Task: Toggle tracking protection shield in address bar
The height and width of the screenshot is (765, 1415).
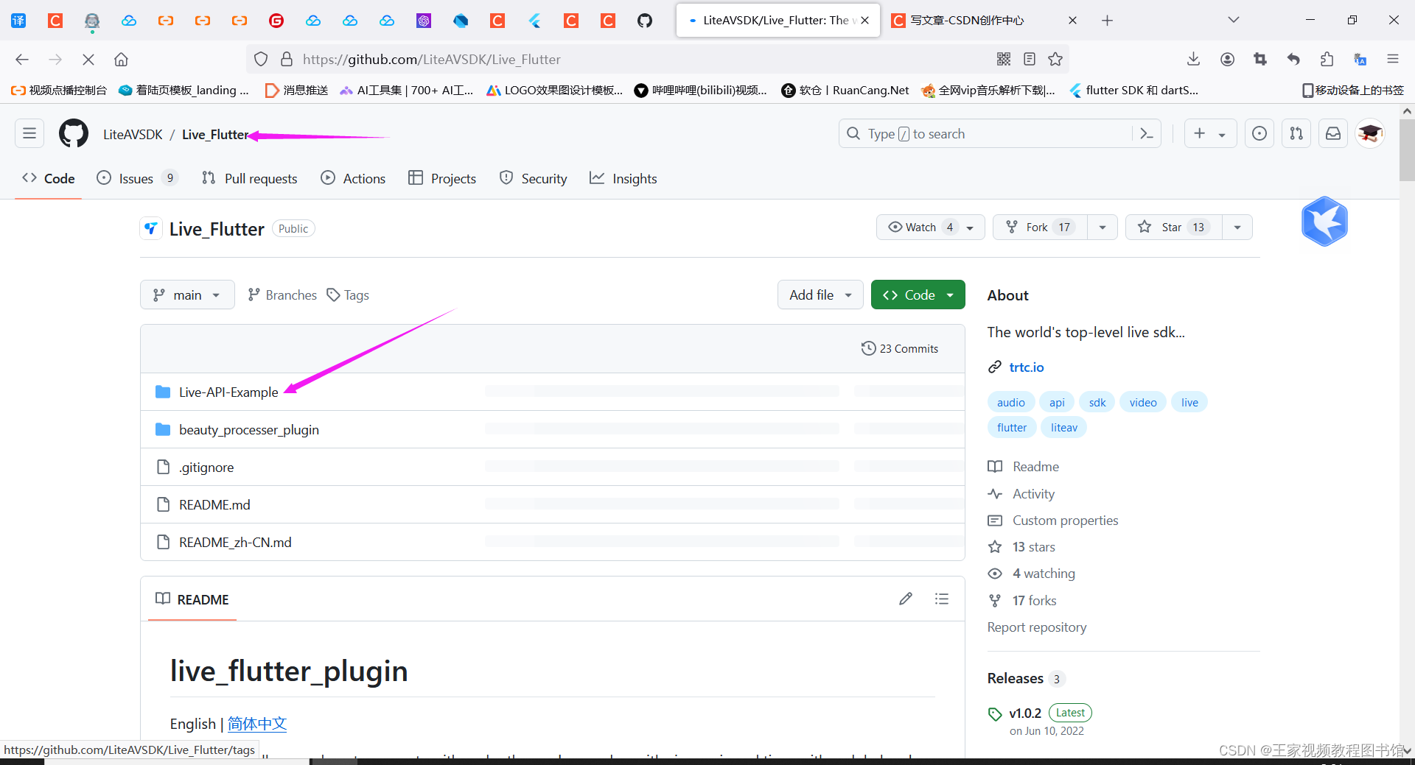Action: click(260, 59)
